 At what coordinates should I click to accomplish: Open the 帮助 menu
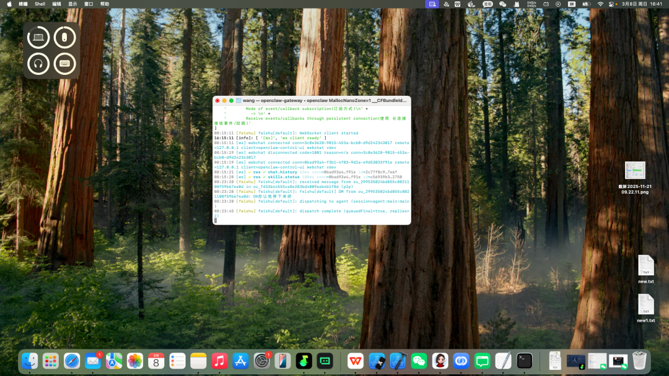(105, 4)
